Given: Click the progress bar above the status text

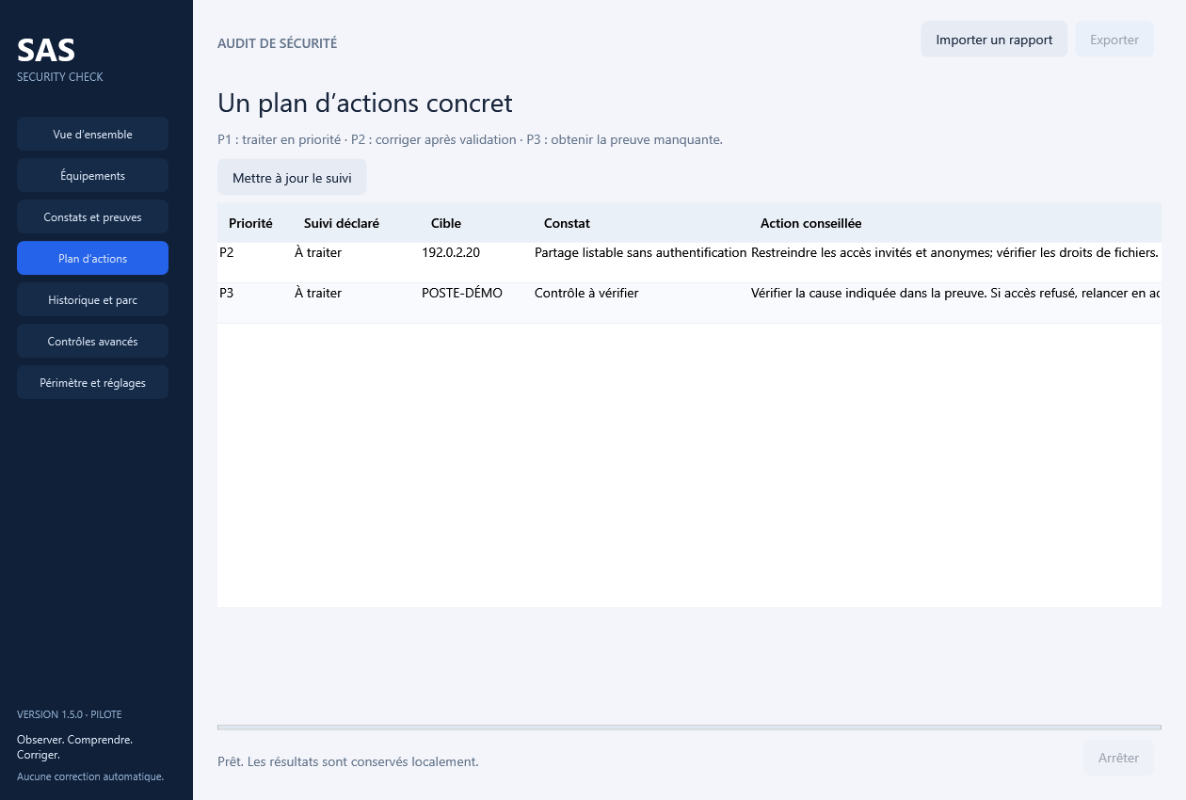Looking at the screenshot, I should click(689, 728).
